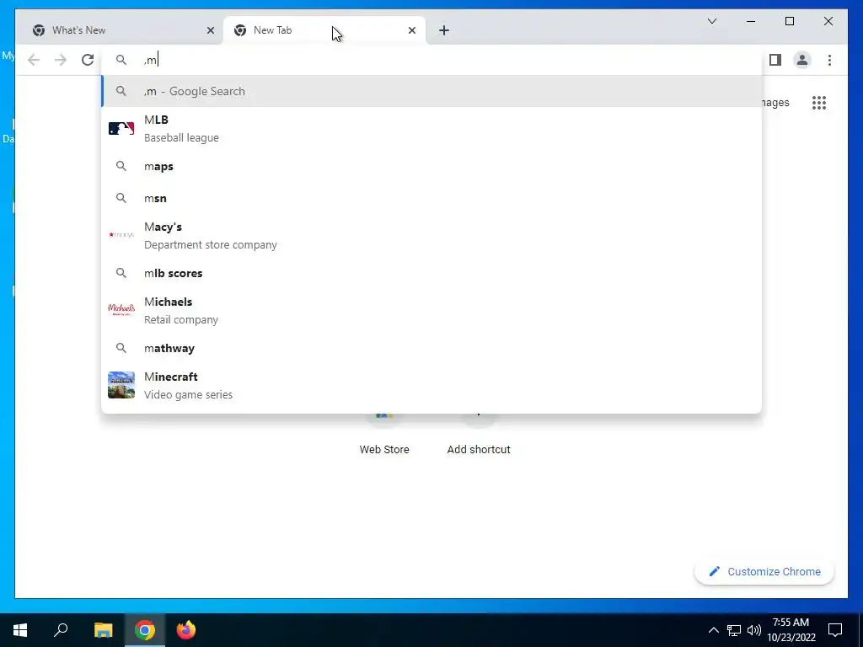
Task: Click the MLB logo icon
Action: [121, 129]
